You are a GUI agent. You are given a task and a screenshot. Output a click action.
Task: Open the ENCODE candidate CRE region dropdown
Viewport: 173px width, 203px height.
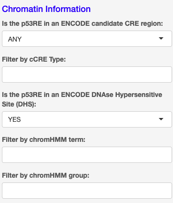[x=87, y=39]
